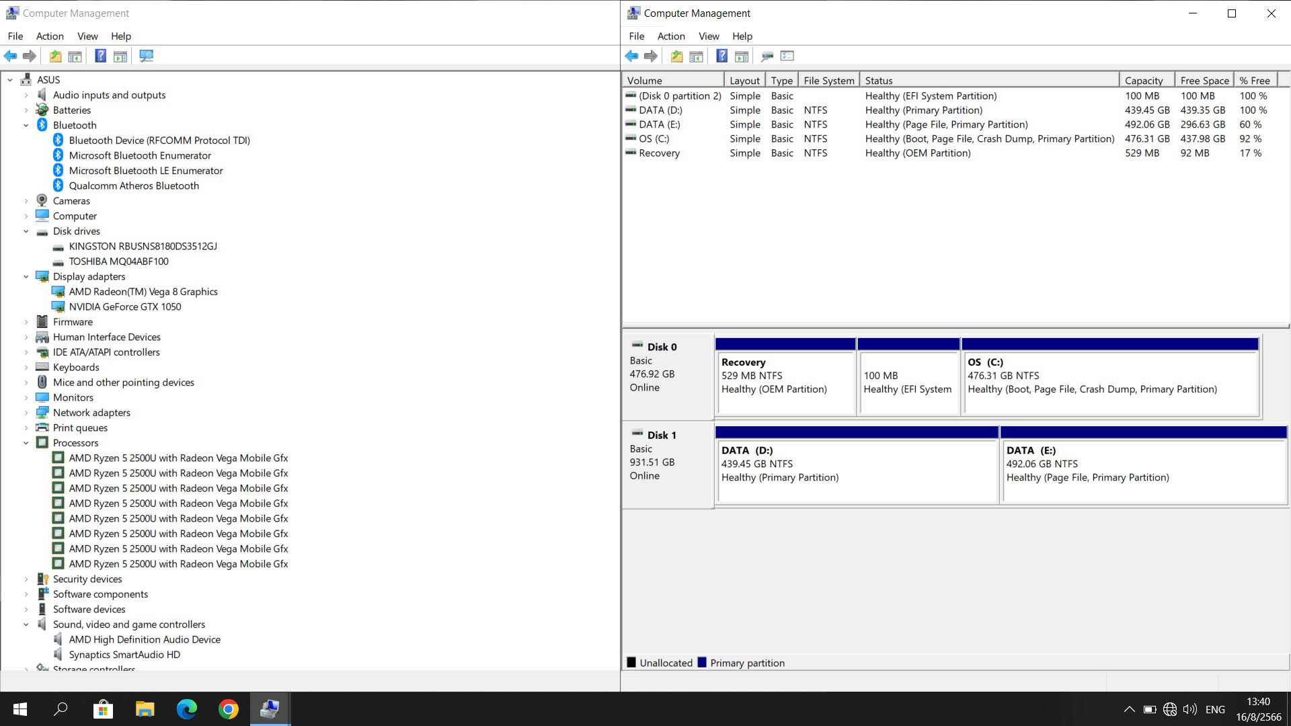Collapse the ASUS root node
This screenshot has height=726, width=1291.
10,80
